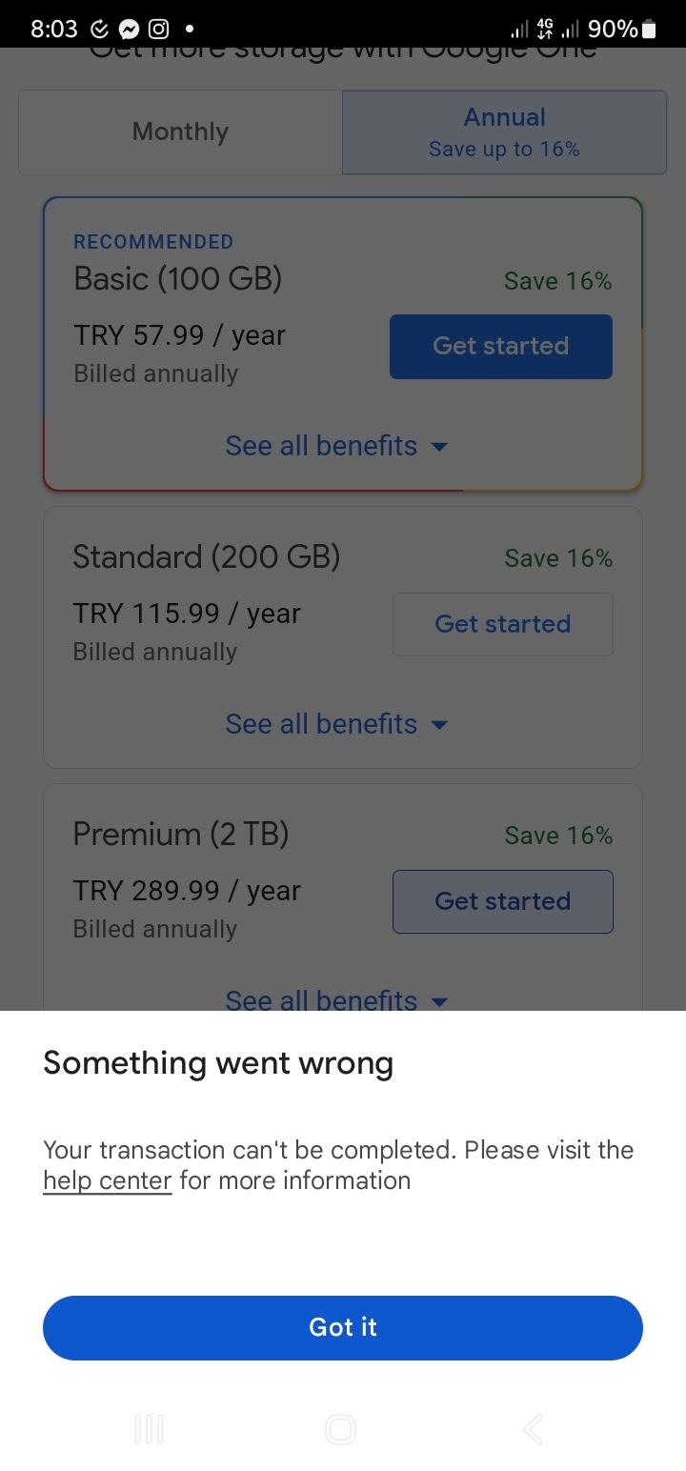Image resolution: width=686 pixels, height=1471 pixels.
Task: Expand See all benefits for Basic plan
Action: (336, 446)
